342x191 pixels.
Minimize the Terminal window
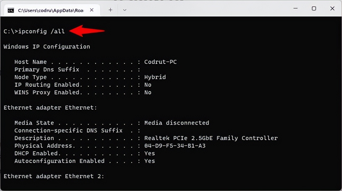point(295,8)
